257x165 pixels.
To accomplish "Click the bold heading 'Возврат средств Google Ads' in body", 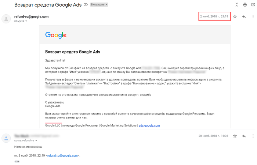I will 73,52.
